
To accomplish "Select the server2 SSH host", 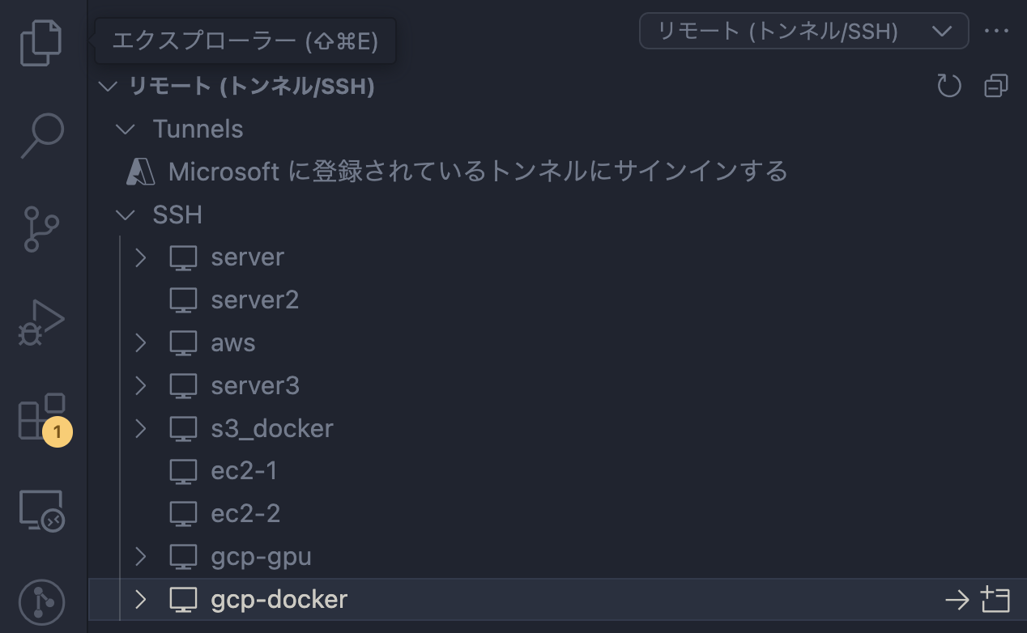I will click(x=254, y=300).
